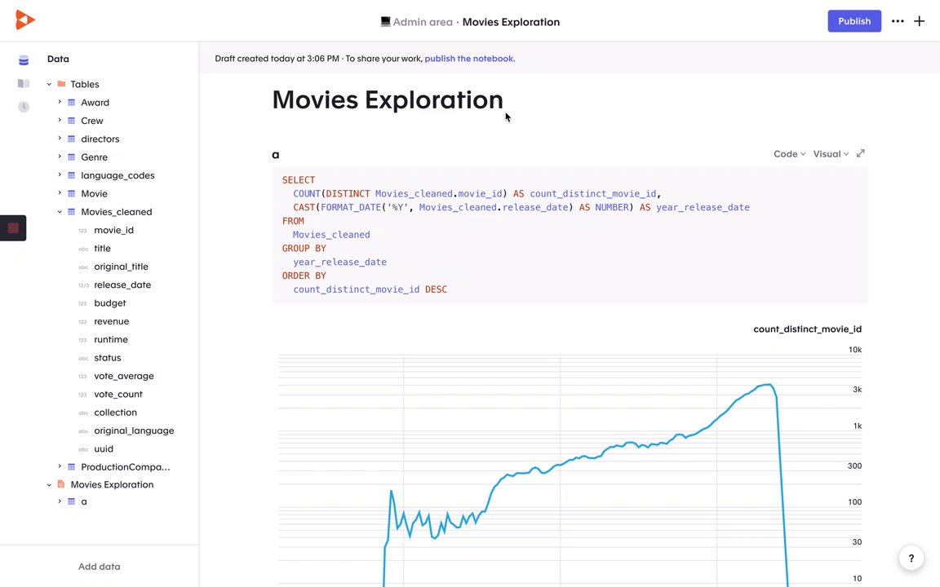Select the revenue column

[112, 321]
